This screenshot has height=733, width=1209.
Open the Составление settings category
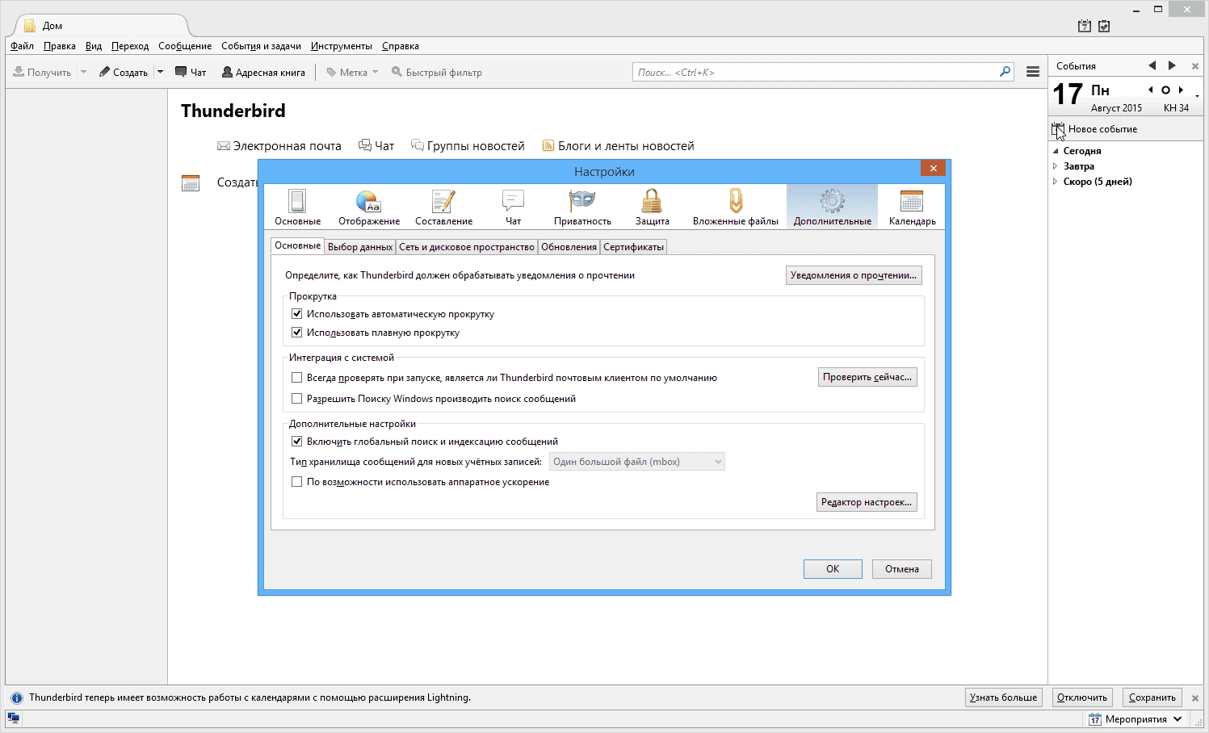pyautogui.click(x=443, y=207)
